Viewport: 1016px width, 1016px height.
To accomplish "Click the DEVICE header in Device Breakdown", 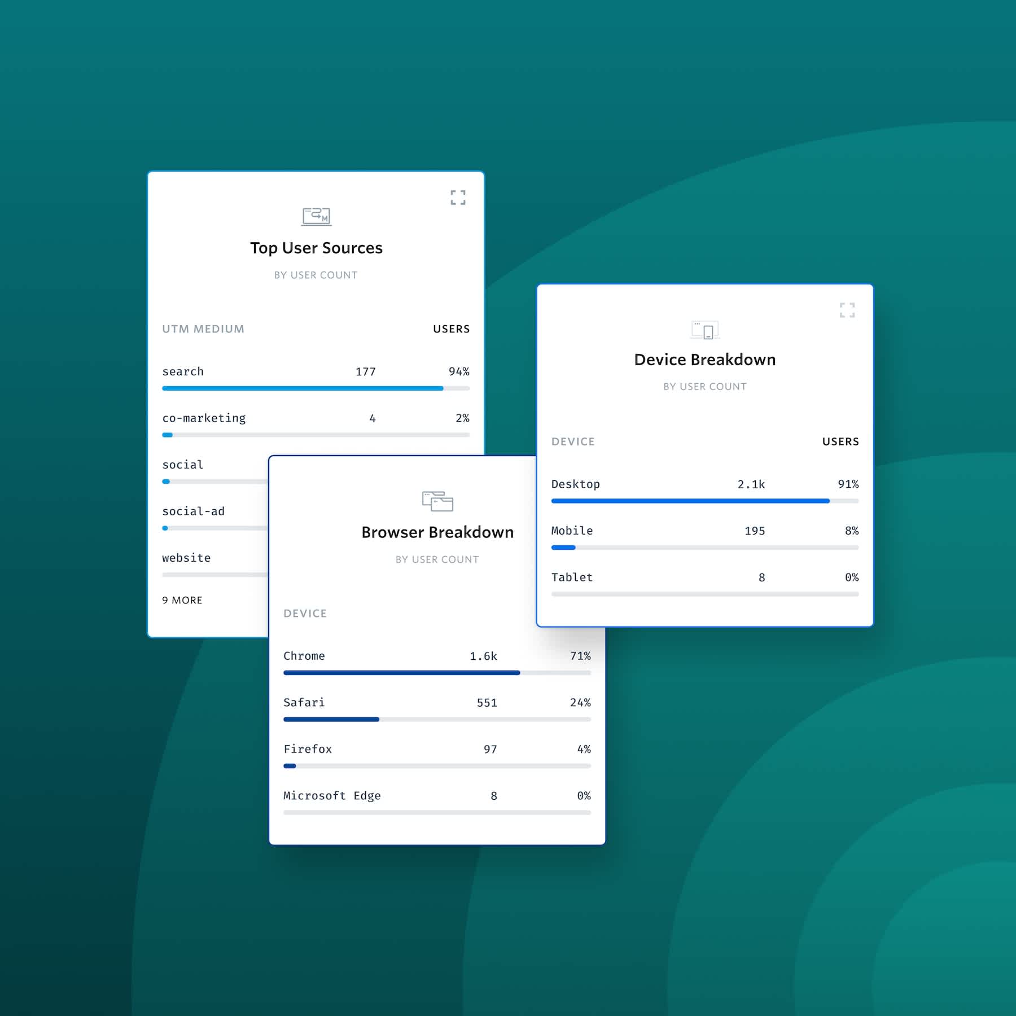I will (573, 441).
